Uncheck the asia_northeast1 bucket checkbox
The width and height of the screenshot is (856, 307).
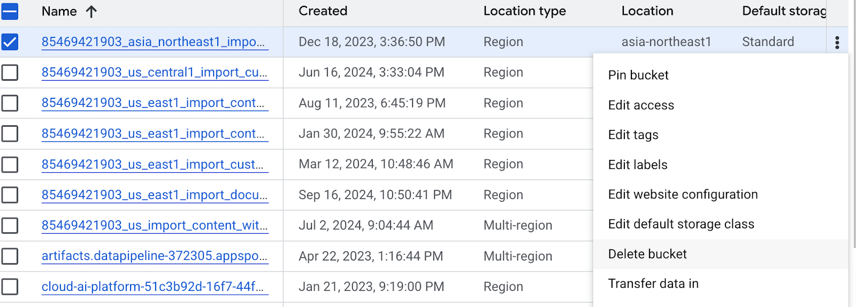10,42
